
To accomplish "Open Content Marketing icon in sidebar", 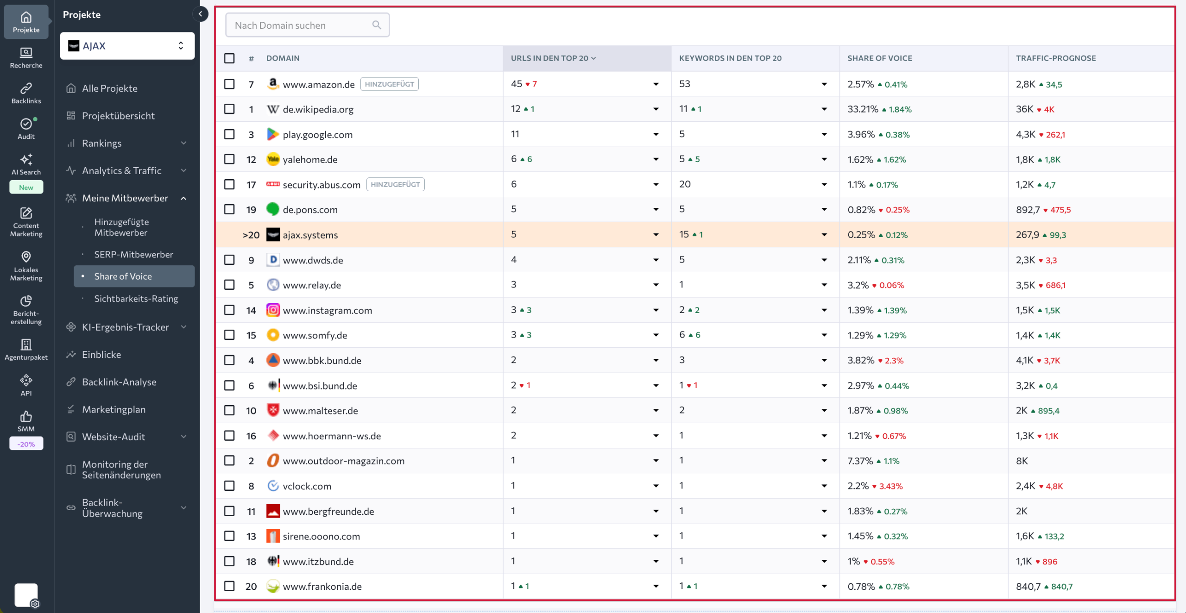I will coord(26,213).
